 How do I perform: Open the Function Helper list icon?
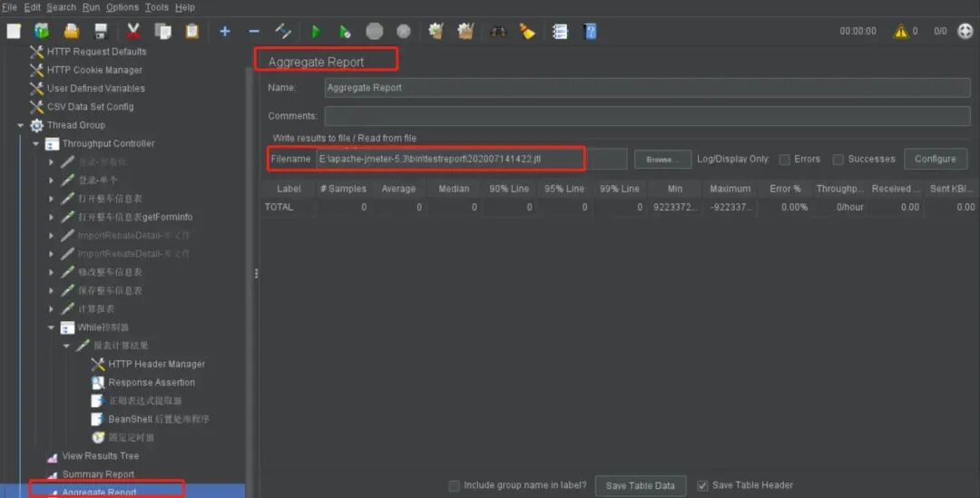(560, 31)
